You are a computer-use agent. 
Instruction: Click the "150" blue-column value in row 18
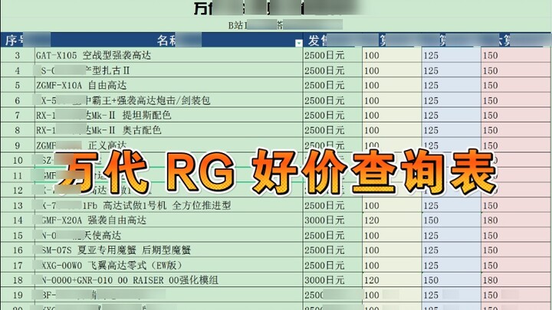tap(452, 280)
